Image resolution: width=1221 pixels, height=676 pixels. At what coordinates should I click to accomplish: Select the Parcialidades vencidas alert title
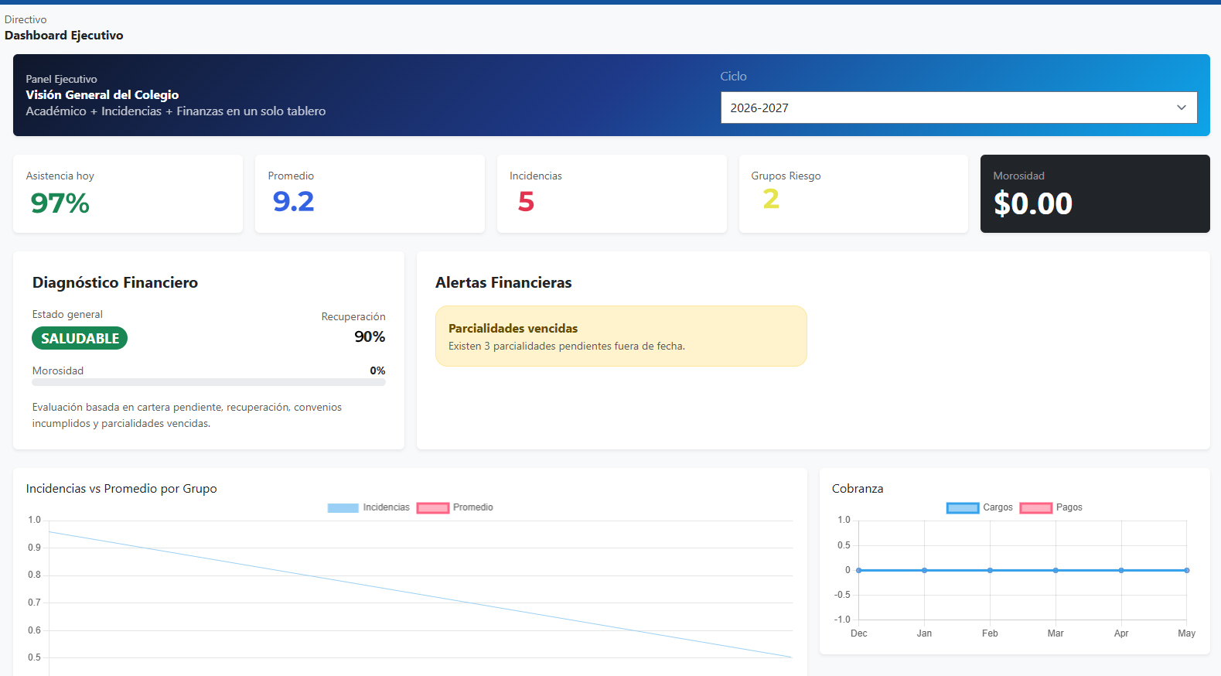pyautogui.click(x=513, y=329)
